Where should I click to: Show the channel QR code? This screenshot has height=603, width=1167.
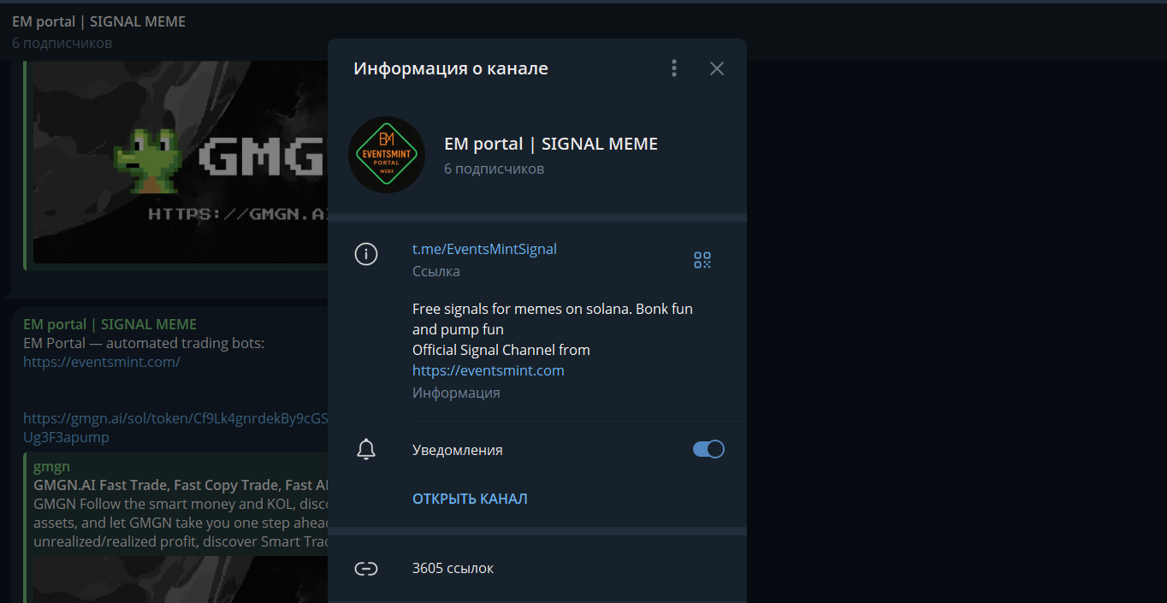pyautogui.click(x=702, y=260)
